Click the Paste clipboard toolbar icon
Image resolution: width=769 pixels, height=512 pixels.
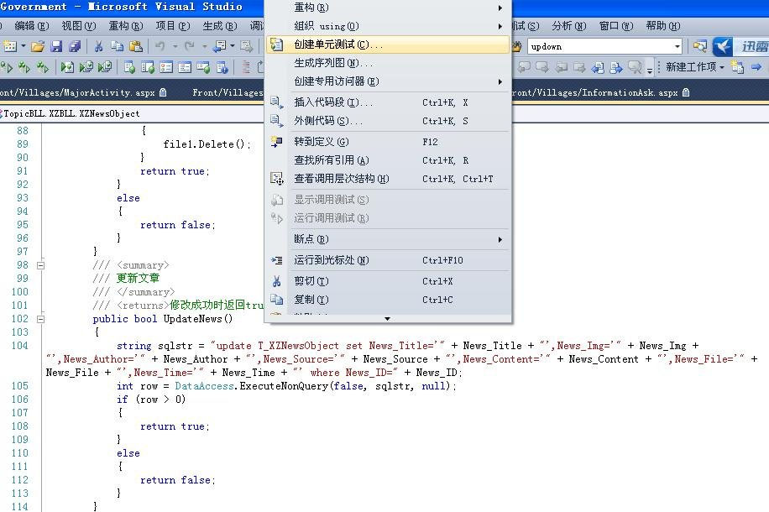pyautogui.click(x=136, y=47)
